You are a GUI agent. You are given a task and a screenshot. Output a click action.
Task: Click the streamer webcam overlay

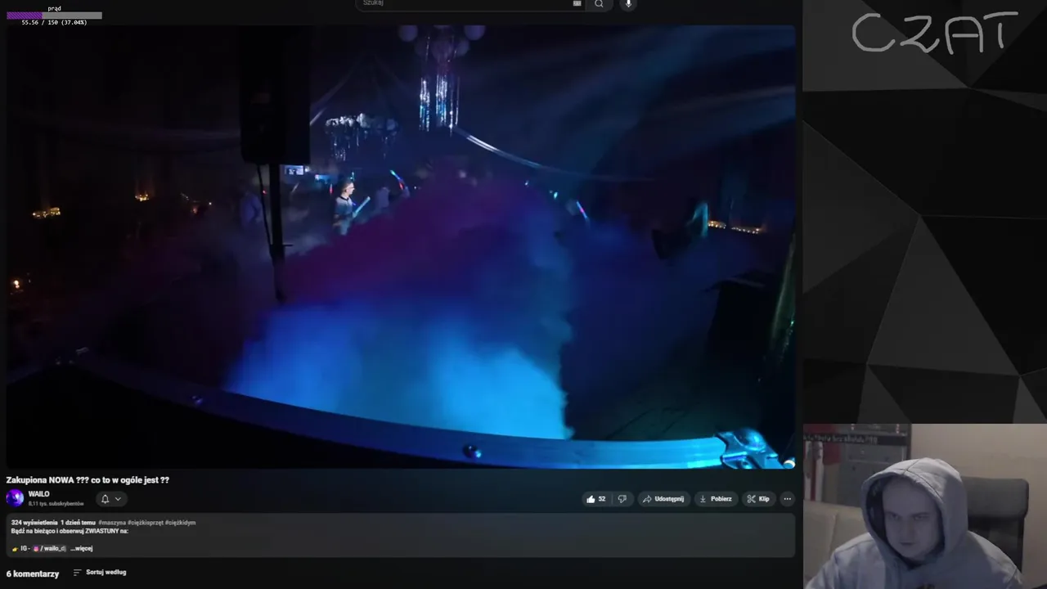924,506
